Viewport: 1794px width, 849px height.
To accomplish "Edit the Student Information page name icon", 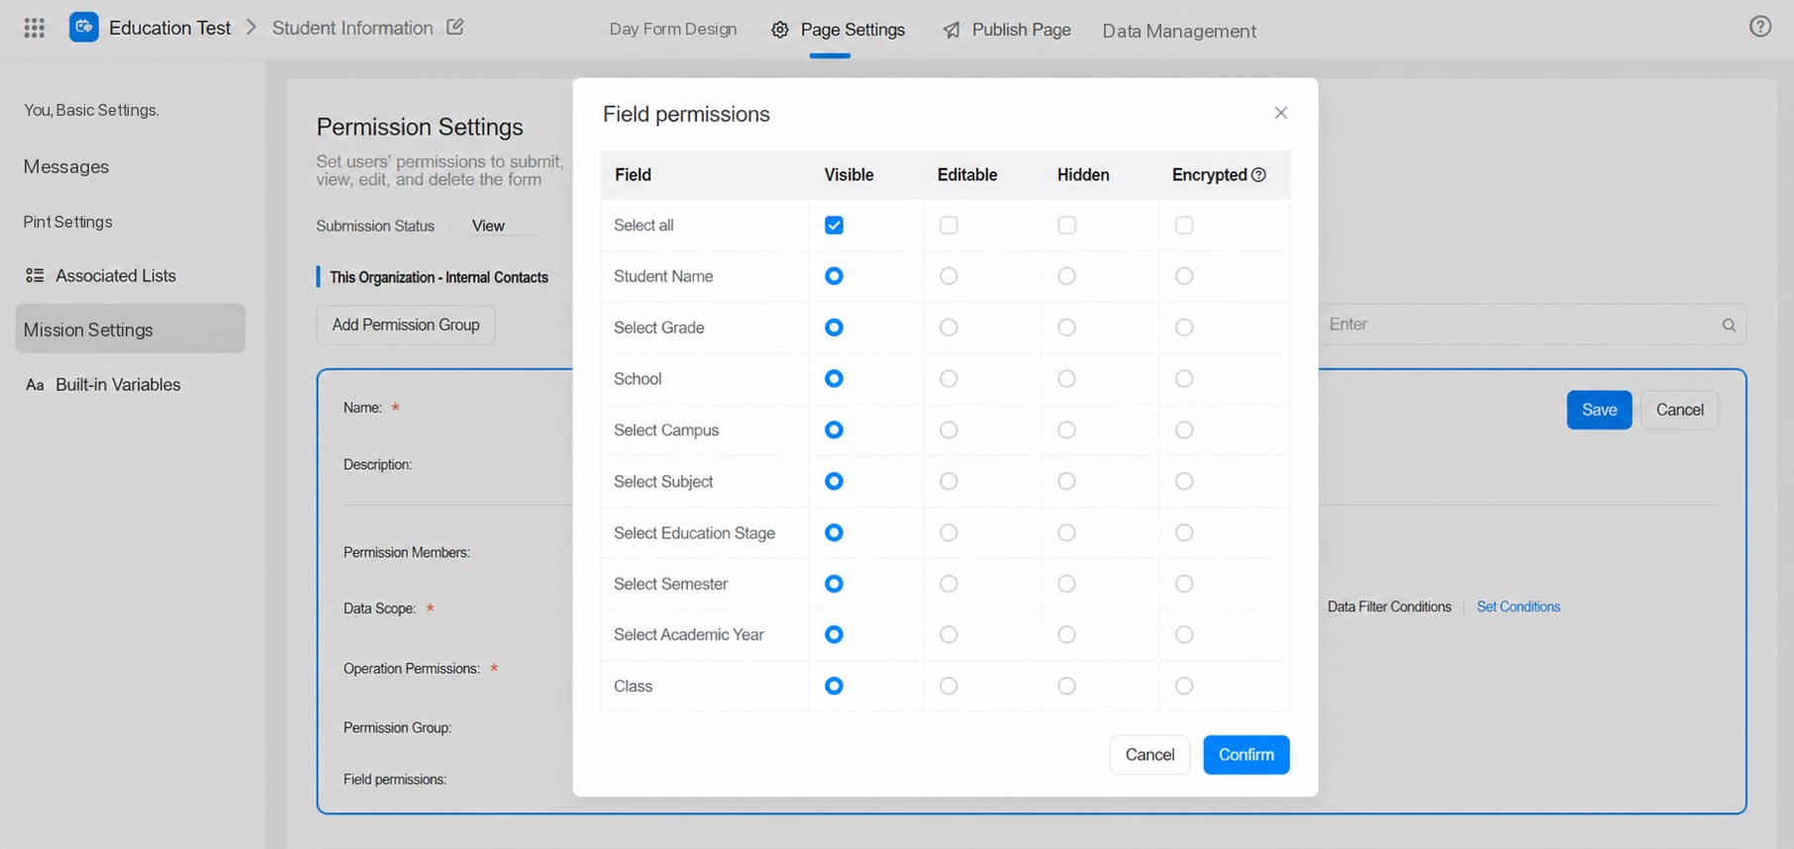I will click(x=455, y=27).
